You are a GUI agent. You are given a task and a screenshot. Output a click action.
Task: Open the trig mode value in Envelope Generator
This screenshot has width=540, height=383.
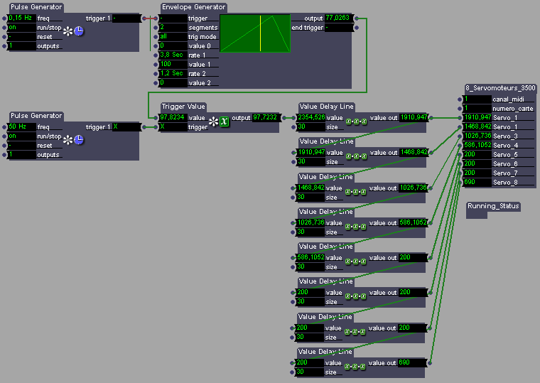pyautogui.click(x=171, y=36)
